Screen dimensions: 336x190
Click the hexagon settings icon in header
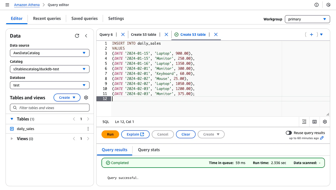[x=328, y=5]
